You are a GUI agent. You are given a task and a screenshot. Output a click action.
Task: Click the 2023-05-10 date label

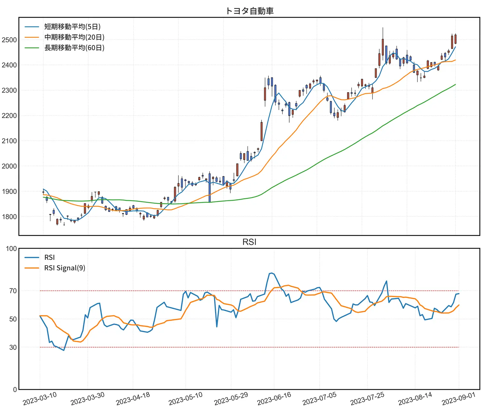tap(185, 398)
